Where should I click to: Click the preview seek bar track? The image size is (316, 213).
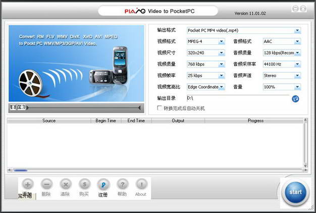83,108
